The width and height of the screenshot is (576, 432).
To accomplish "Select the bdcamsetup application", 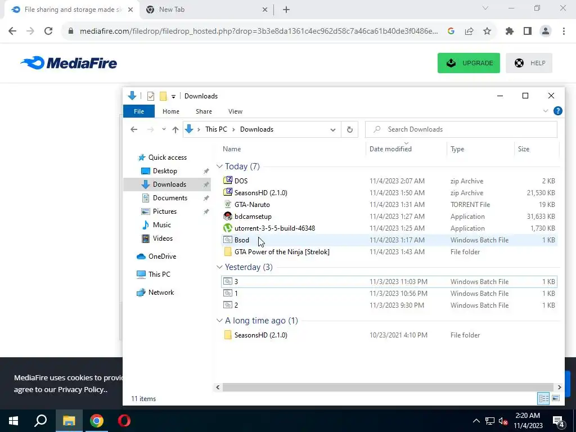I will tap(389, 217).
